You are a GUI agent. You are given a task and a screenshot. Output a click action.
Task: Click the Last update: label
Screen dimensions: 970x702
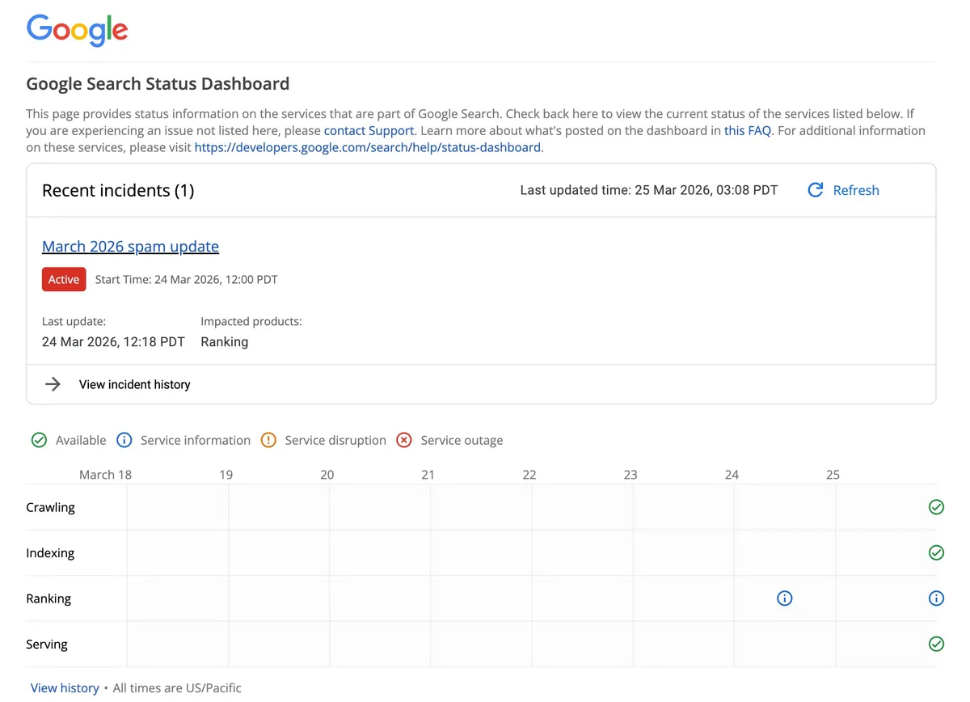[74, 321]
